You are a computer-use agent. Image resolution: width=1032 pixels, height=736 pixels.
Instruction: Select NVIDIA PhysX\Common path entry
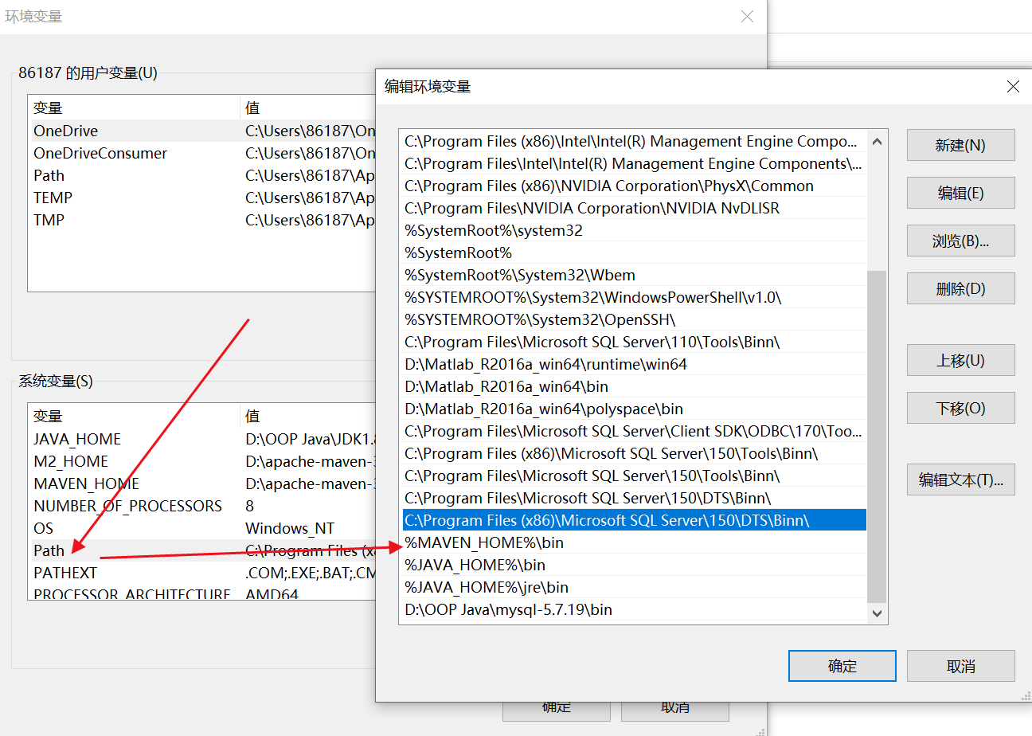[634, 186]
